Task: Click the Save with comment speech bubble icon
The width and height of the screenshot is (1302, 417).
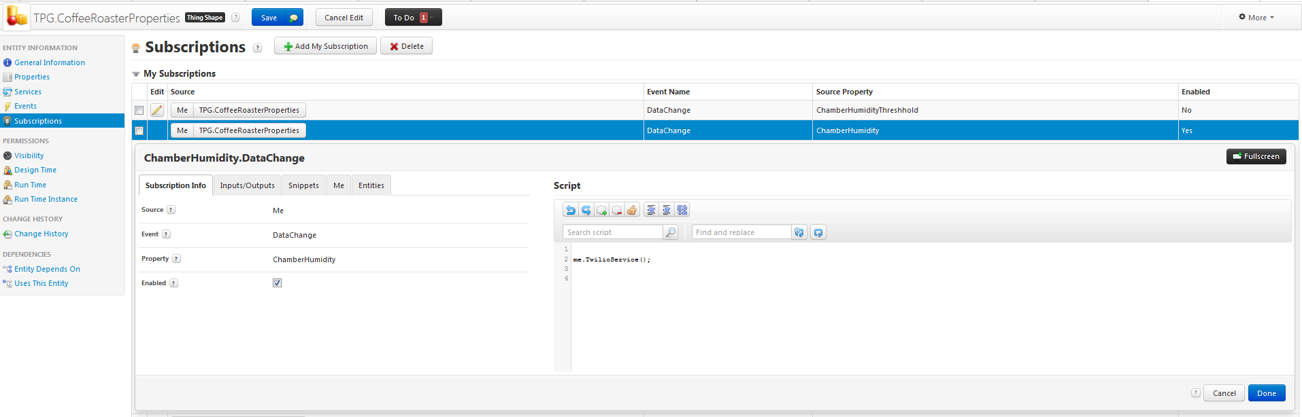Action: [294, 18]
